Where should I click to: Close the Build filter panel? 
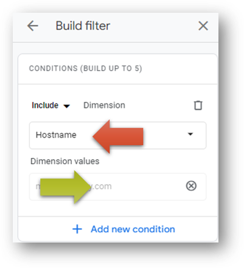tap(203, 26)
